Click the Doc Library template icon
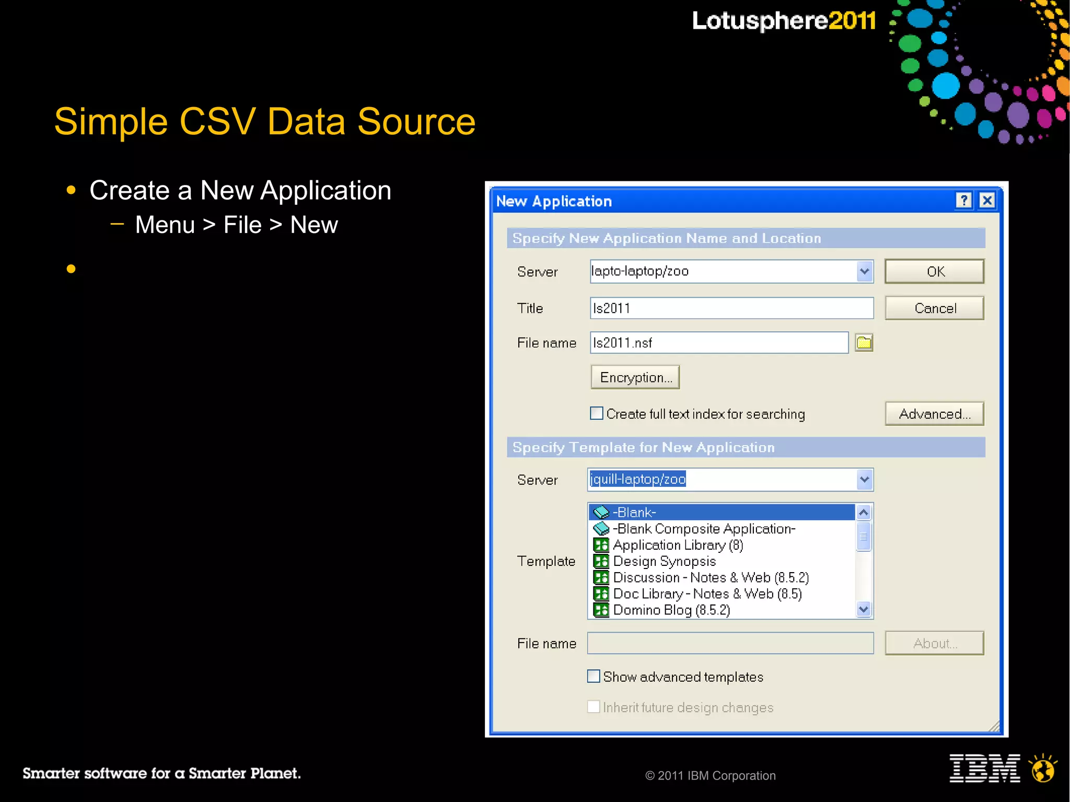 point(601,594)
